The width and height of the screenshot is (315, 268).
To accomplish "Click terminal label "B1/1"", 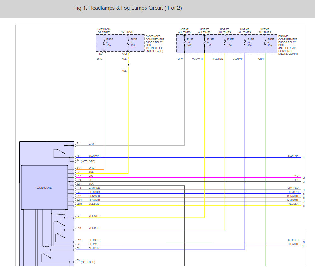I will [x=79, y=168].
